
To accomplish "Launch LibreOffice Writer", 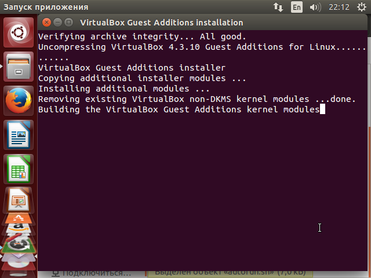I will (19, 135).
